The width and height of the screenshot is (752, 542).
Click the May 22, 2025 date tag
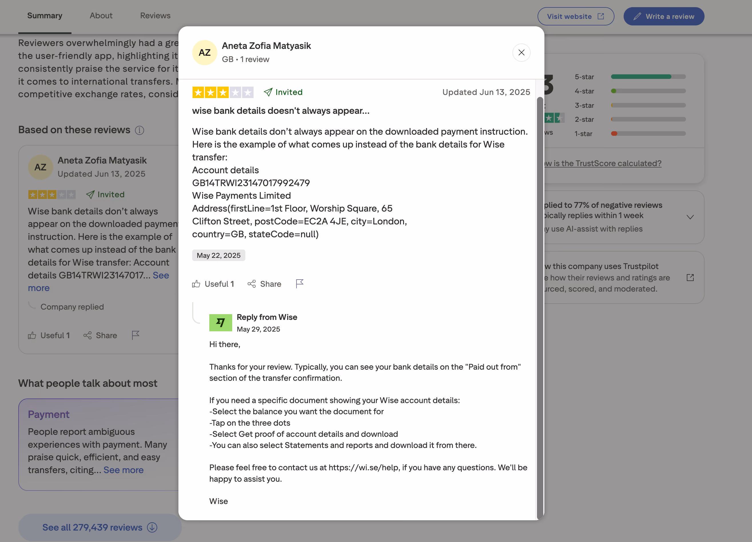point(218,255)
